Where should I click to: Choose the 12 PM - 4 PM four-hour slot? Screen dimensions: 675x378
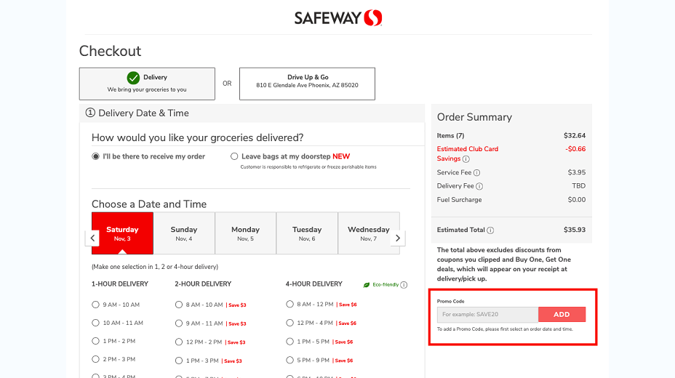click(289, 323)
